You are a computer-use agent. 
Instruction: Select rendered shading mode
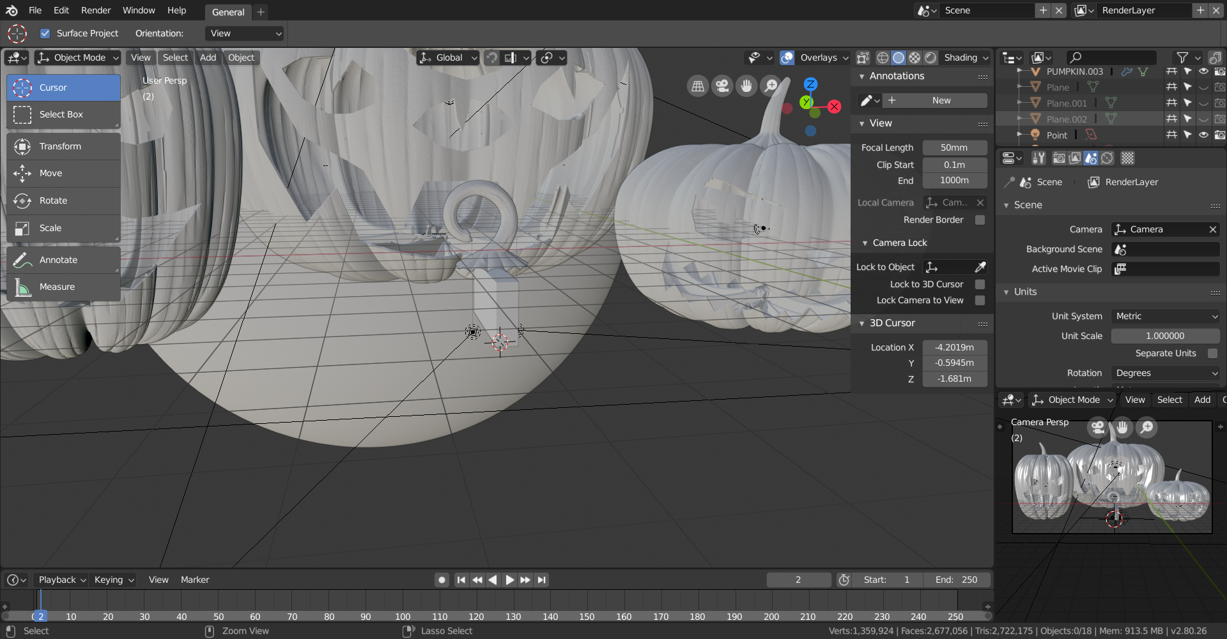click(930, 57)
